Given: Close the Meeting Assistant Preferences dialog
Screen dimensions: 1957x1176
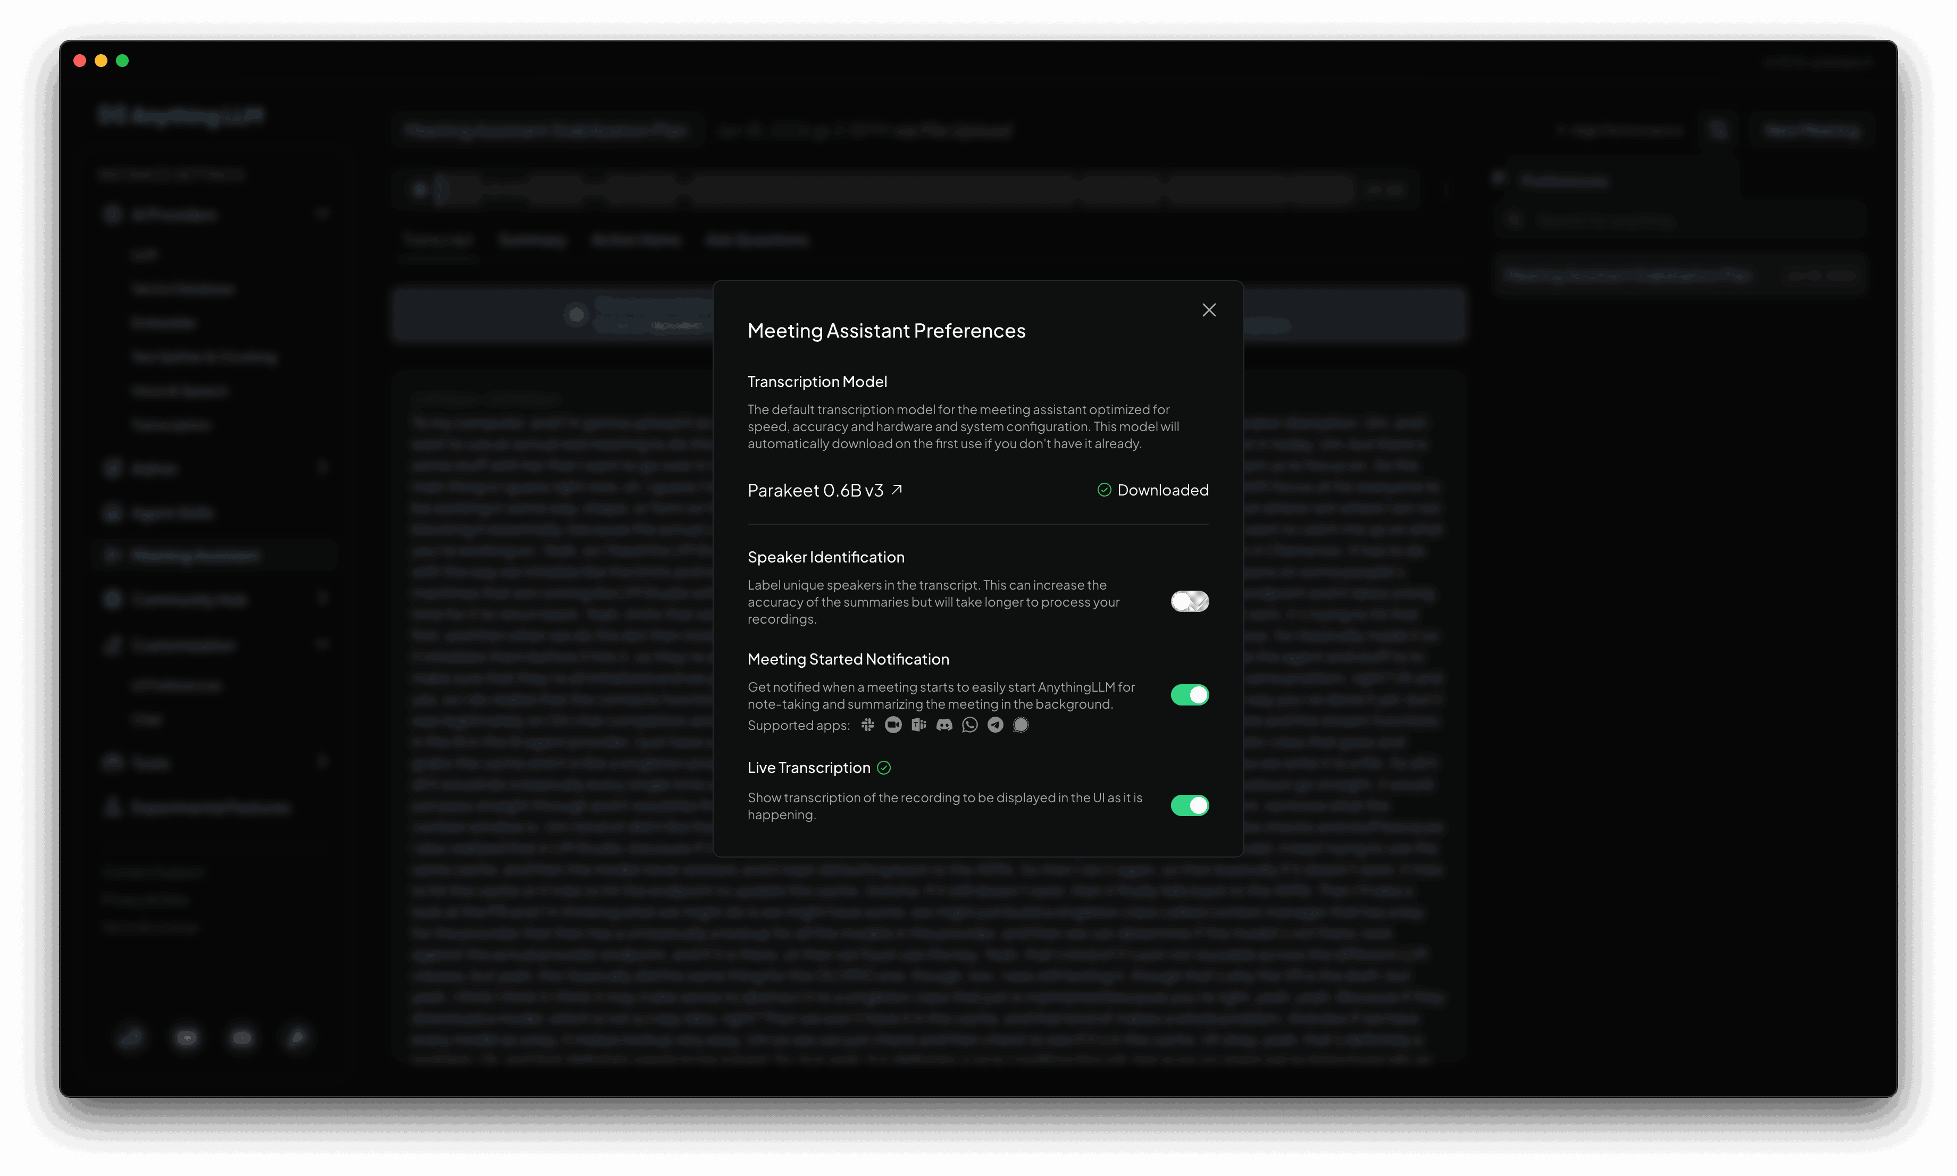Looking at the screenshot, I should click(1209, 310).
